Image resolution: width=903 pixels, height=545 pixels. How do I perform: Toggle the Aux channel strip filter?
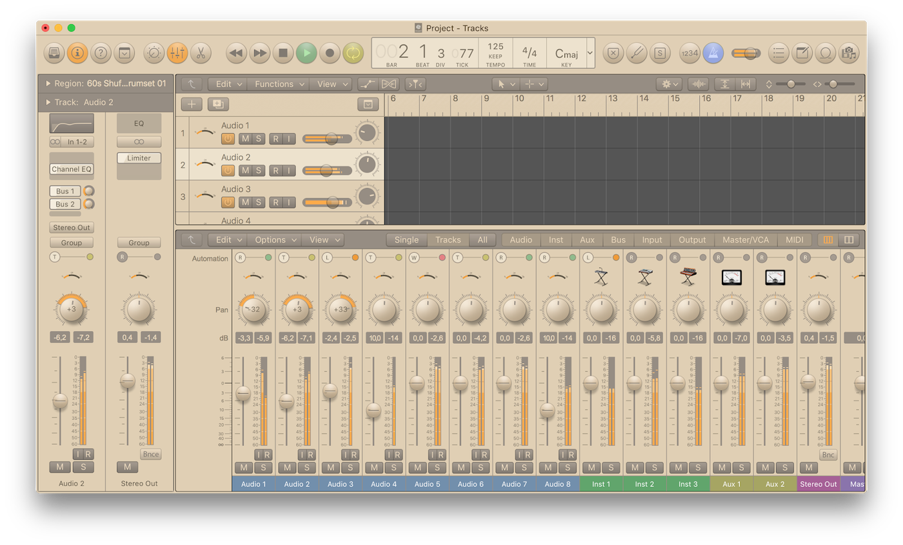point(587,240)
